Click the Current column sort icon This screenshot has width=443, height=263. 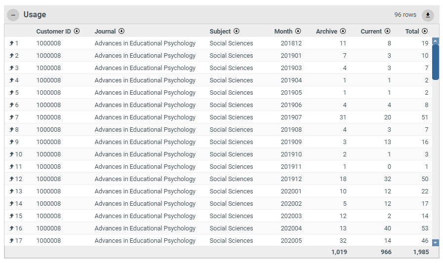tap(388, 31)
